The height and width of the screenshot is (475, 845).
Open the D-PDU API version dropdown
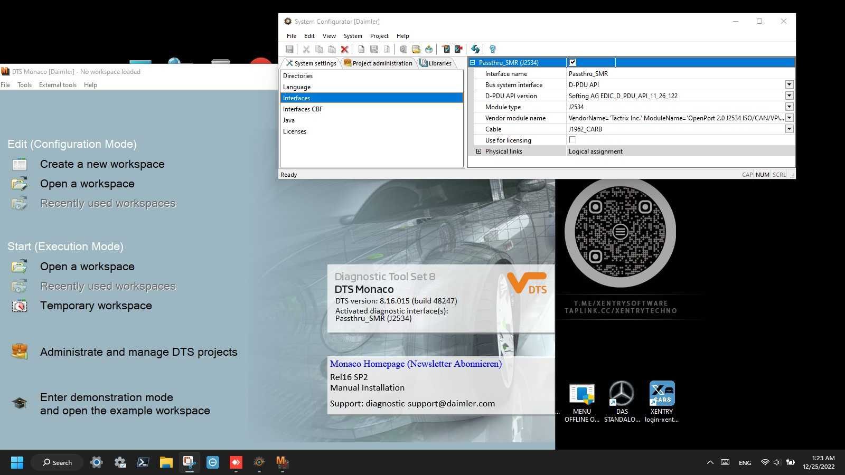(789, 96)
